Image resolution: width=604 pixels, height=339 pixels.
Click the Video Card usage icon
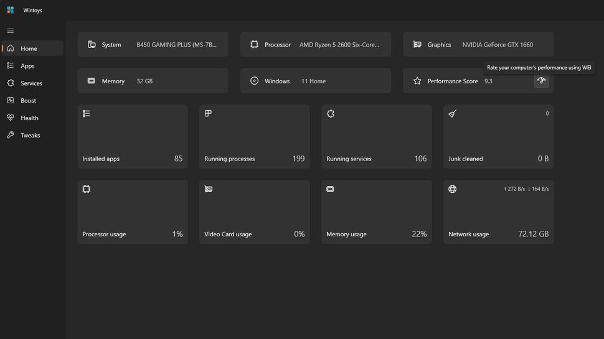click(x=209, y=189)
